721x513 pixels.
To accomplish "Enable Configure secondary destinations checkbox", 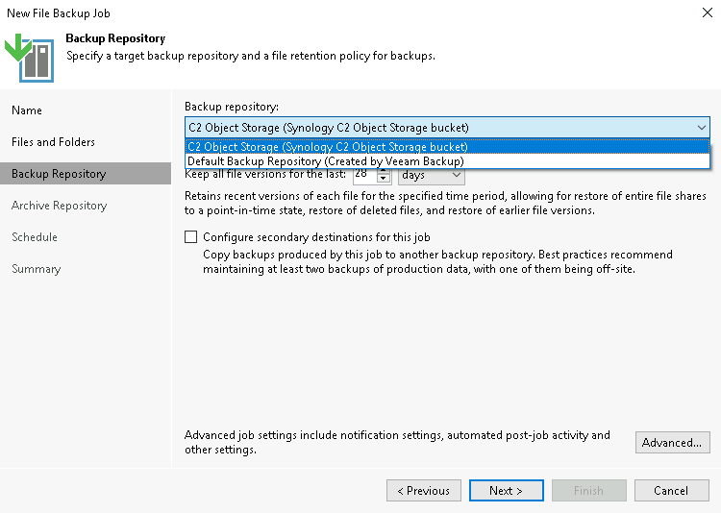I will (x=191, y=236).
